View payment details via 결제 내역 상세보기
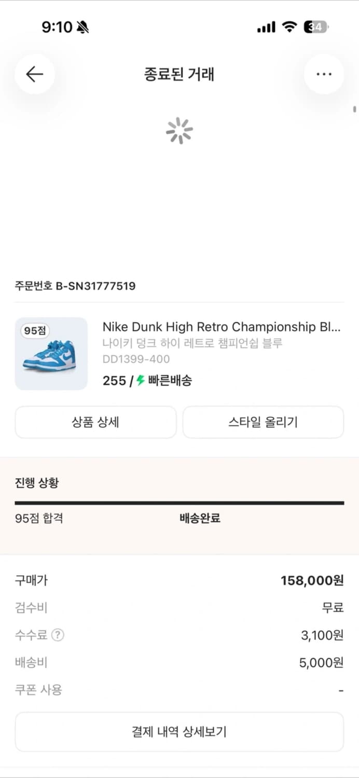 (179, 732)
